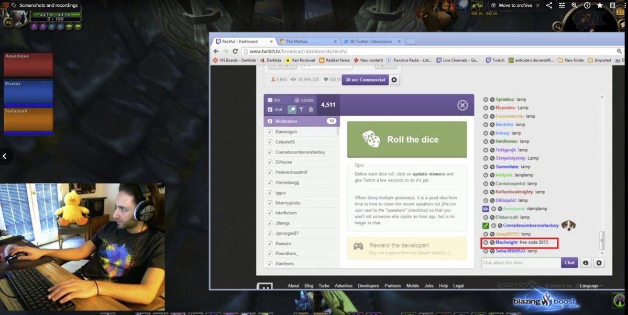Image resolution: width=628 pixels, height=315 pixels.
Task: Open a new browser tab
Action: (411, 42)
